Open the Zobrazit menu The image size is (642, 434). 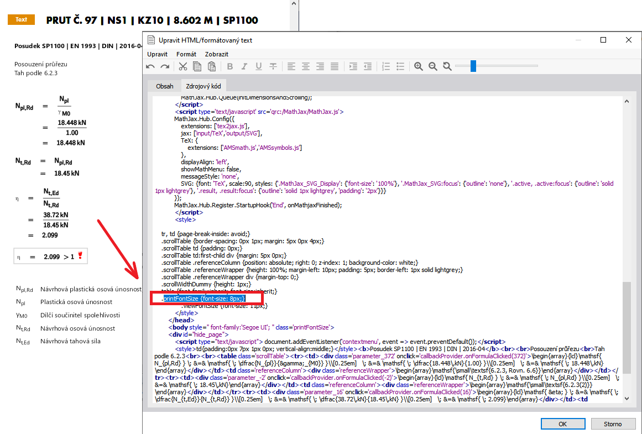click(x=217, y=54)
